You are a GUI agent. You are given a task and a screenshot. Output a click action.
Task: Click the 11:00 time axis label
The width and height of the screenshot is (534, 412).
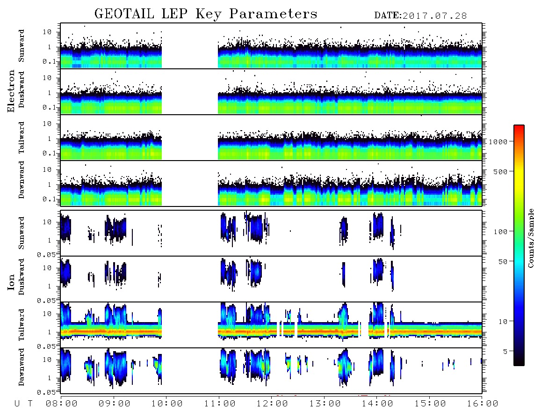point(220,404)
